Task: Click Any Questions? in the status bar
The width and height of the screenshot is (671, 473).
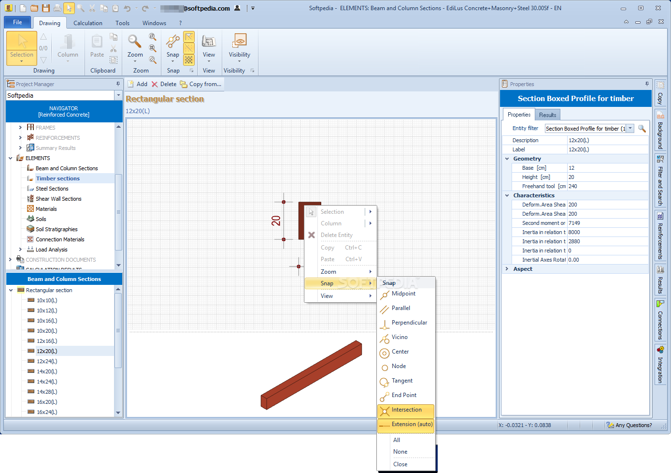Action: coord(629,426)
